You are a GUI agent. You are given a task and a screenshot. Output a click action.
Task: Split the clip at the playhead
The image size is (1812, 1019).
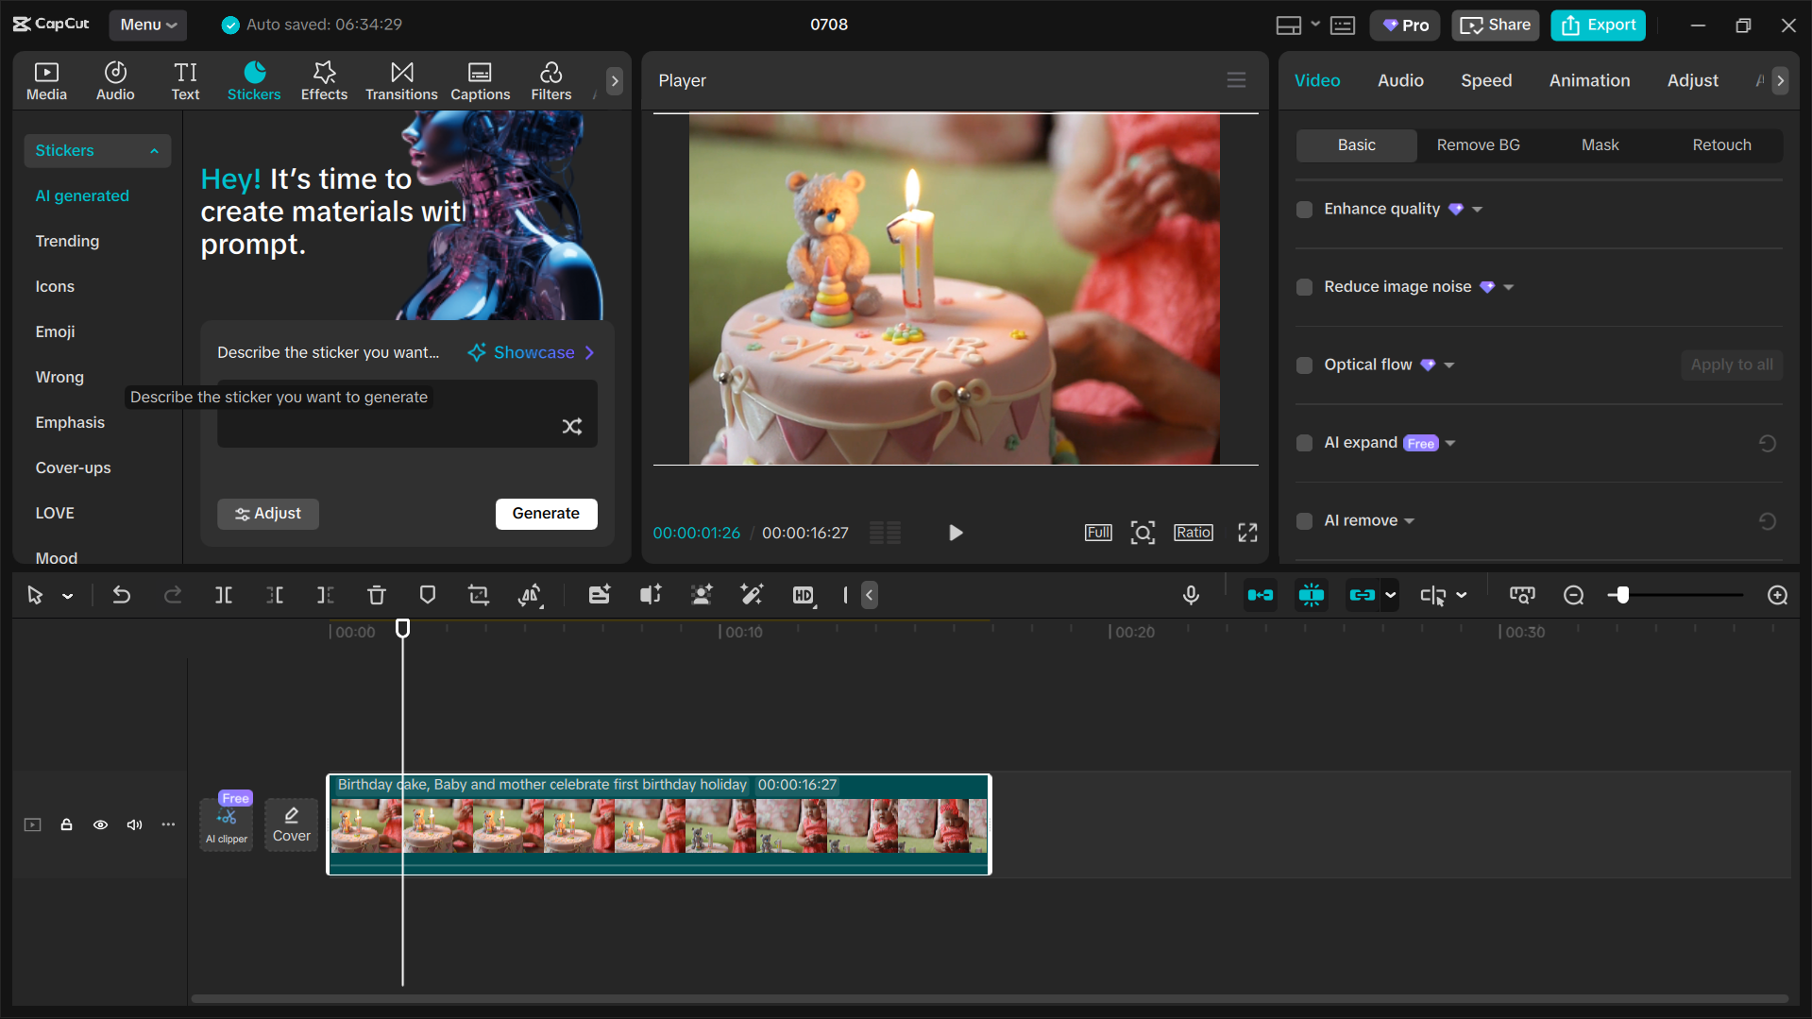224,595
